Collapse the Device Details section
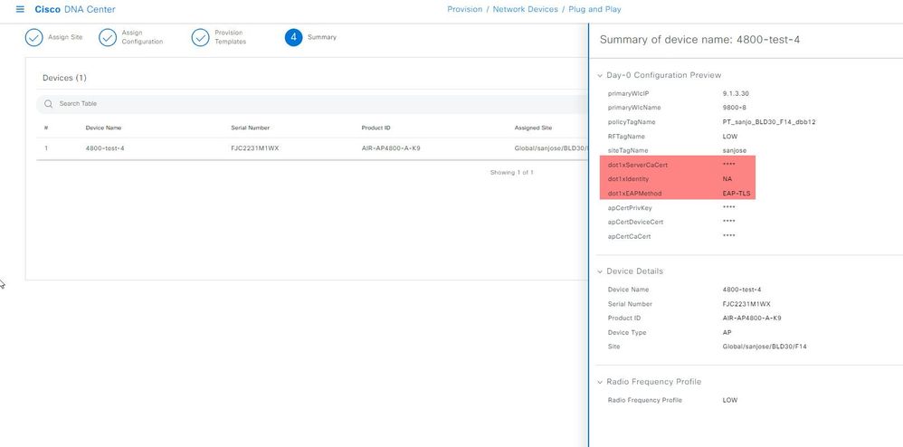 (600, 271)
